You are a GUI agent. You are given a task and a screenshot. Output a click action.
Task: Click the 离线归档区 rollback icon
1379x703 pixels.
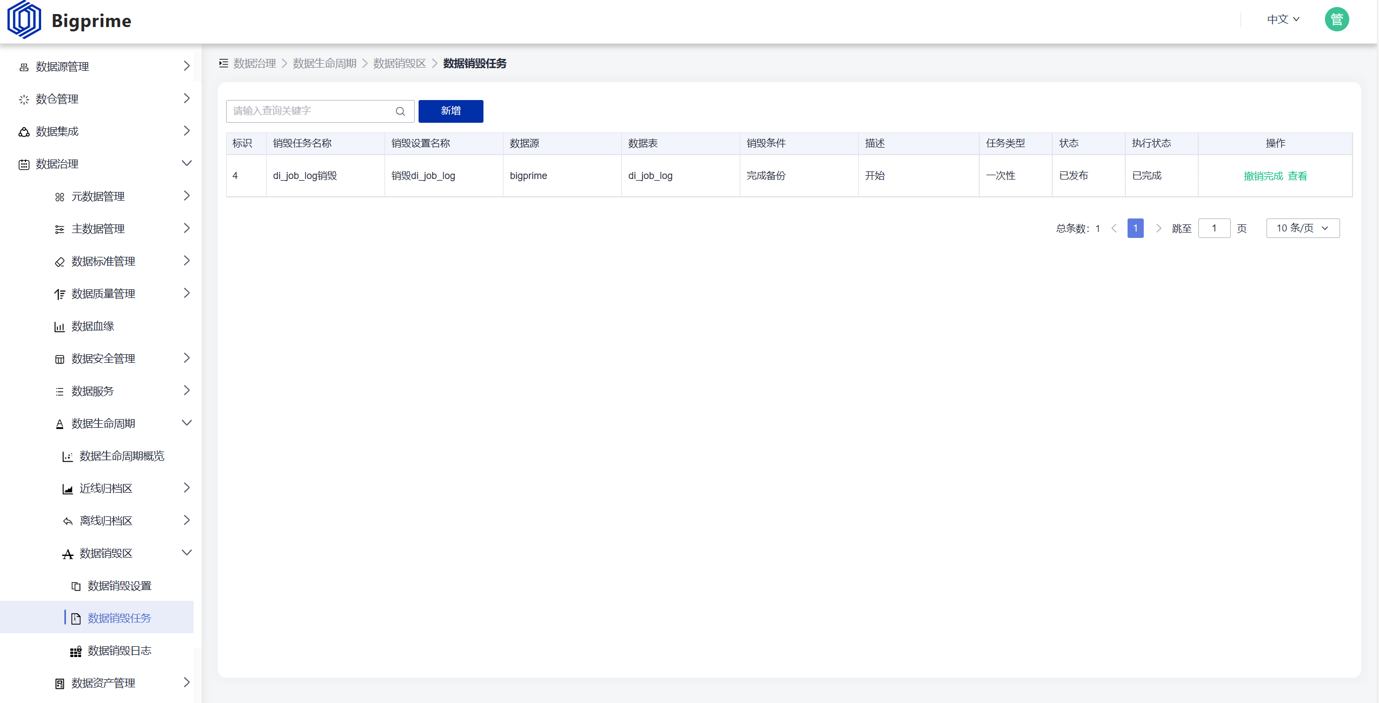(x=68, y=521)
